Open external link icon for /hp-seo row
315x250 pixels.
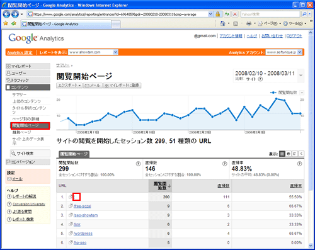coord(71,242)
